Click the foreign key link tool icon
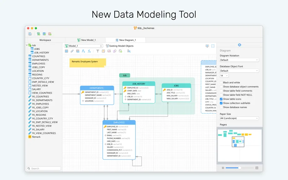The height and width of the screenshot is (180, 288). pos(72,51)
